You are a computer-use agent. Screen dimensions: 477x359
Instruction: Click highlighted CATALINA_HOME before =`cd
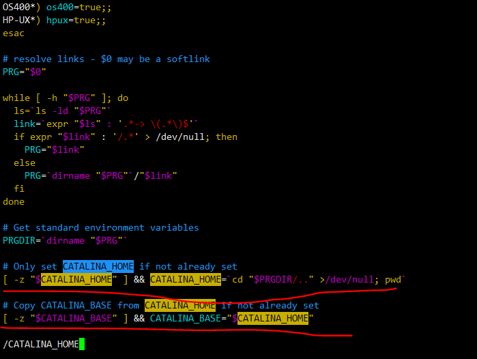[186, 279]
